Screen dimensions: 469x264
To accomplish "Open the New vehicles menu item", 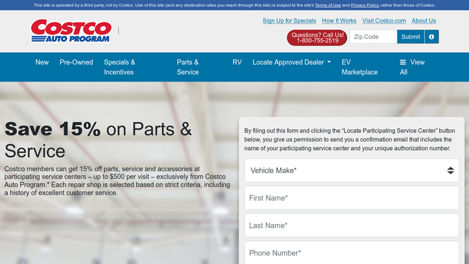I will pos(42,62).
